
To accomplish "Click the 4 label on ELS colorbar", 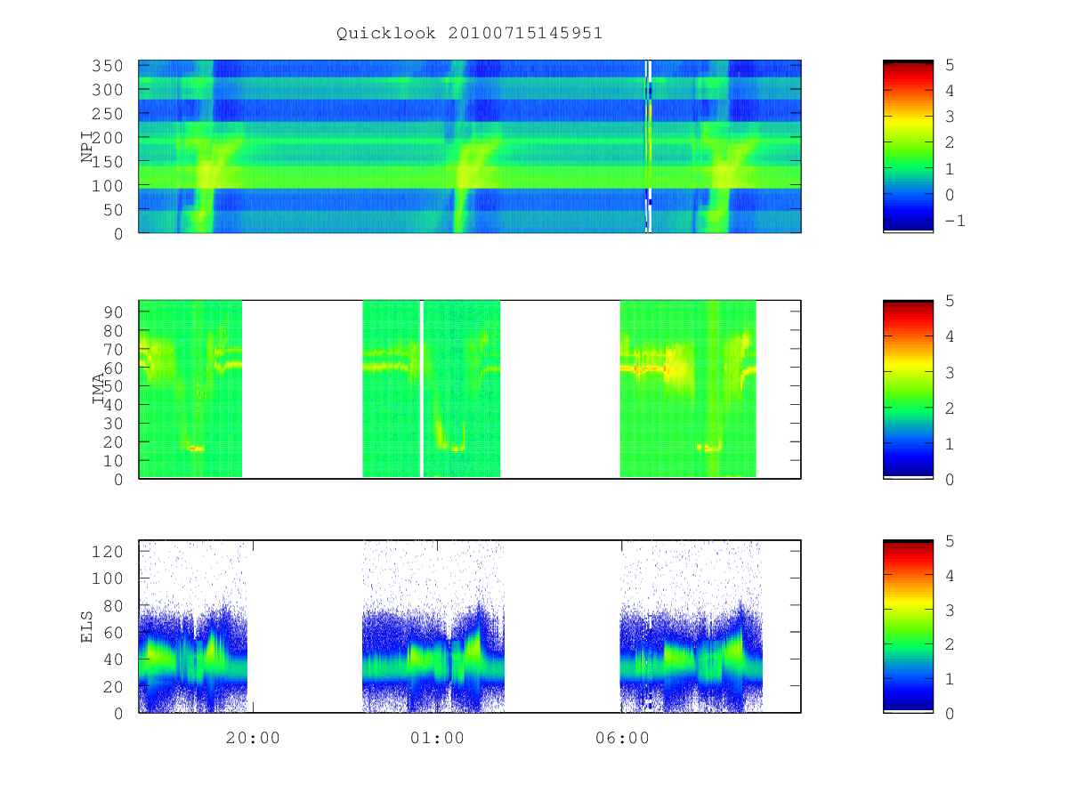I will (x=950, y=576).
